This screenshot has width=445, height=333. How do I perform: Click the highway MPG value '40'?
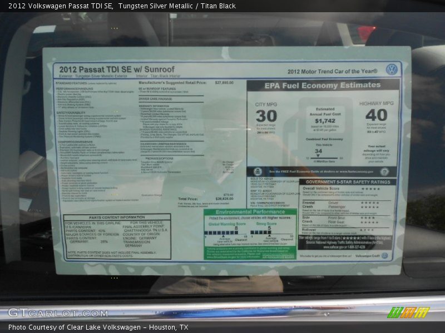point(377,115)
